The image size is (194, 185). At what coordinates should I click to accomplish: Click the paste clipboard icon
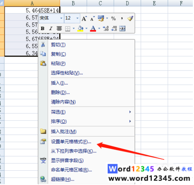pos(43,63)
